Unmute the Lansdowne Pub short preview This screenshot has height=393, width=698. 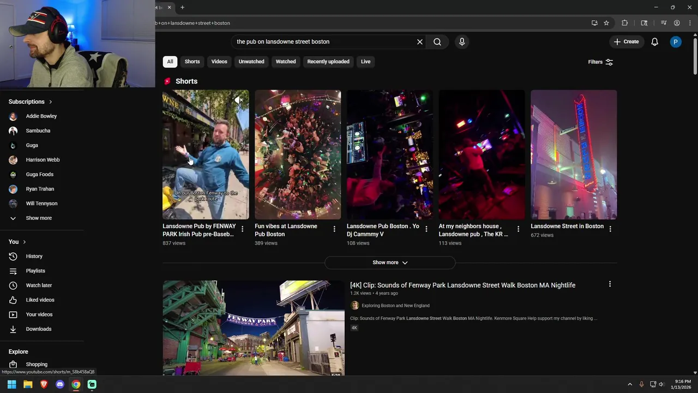tap(239, 100)
